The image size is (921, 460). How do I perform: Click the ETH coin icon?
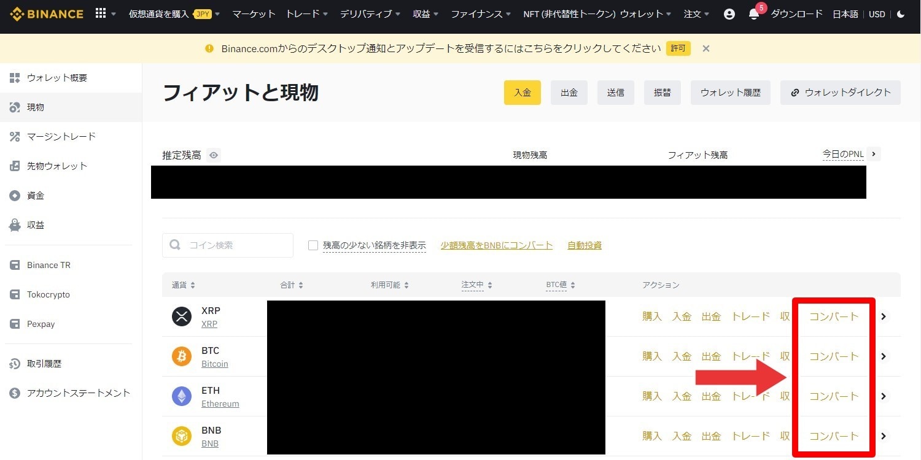coord(182,396)
